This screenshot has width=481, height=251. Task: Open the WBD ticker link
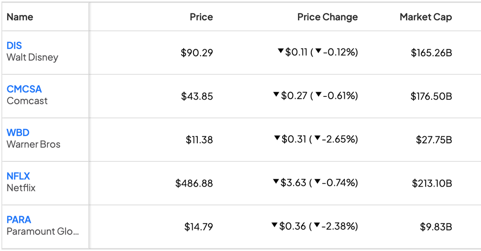(x=18, y=133)
